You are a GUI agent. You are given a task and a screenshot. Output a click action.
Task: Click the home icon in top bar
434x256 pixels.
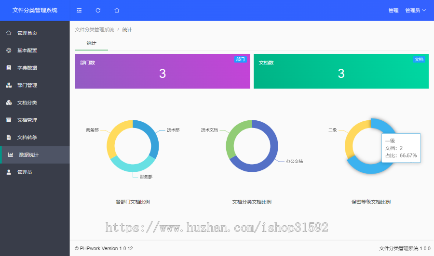coord(117,10)
